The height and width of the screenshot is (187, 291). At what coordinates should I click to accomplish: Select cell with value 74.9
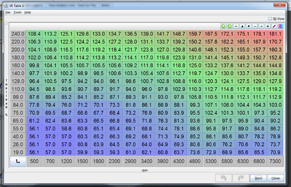tap(179, 137)
